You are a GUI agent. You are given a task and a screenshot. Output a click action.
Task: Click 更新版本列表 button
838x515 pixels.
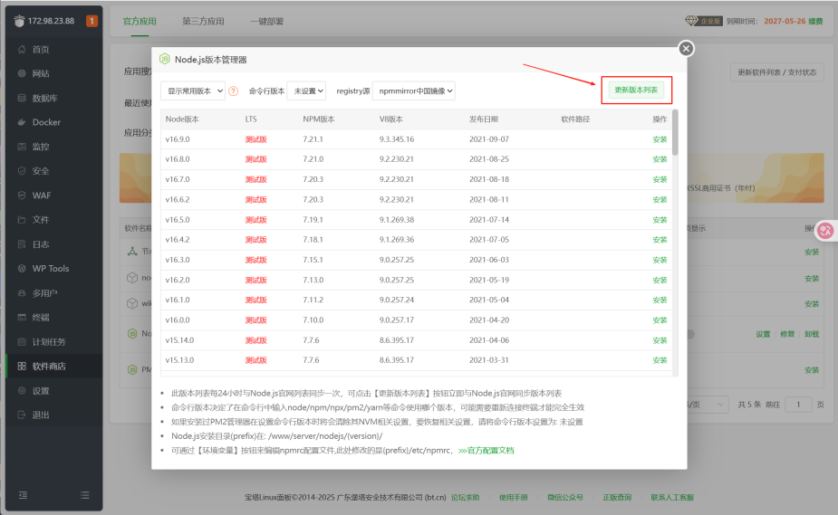click(636, 90)
